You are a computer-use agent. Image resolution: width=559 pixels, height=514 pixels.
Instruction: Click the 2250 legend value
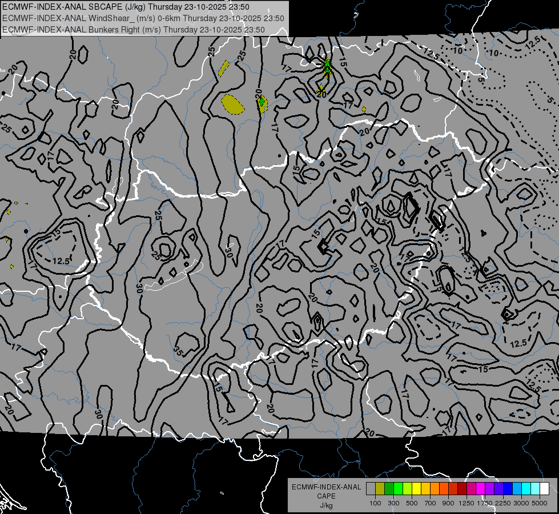coord(502,503)
